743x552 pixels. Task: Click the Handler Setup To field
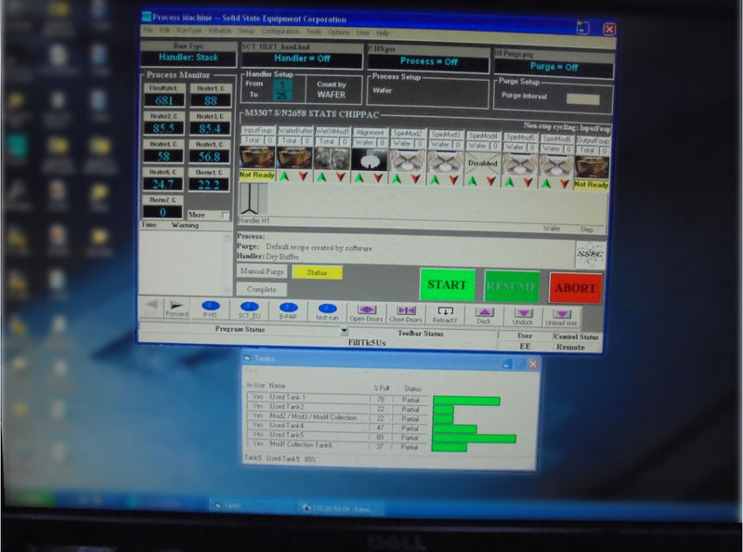(x=283, y=96)
